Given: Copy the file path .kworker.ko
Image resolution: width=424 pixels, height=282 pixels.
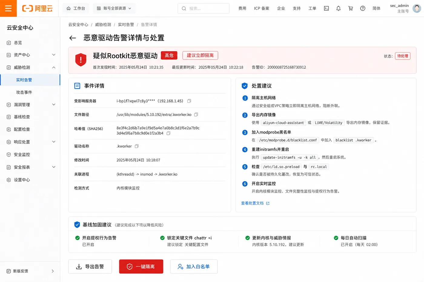Looking at the screenshot, I should click(x=196, y=115).
